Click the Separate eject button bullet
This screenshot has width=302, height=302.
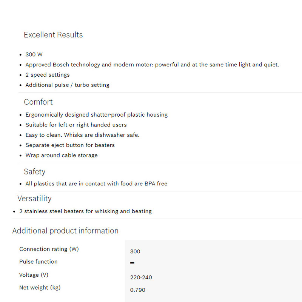click(x=70, y=145)
